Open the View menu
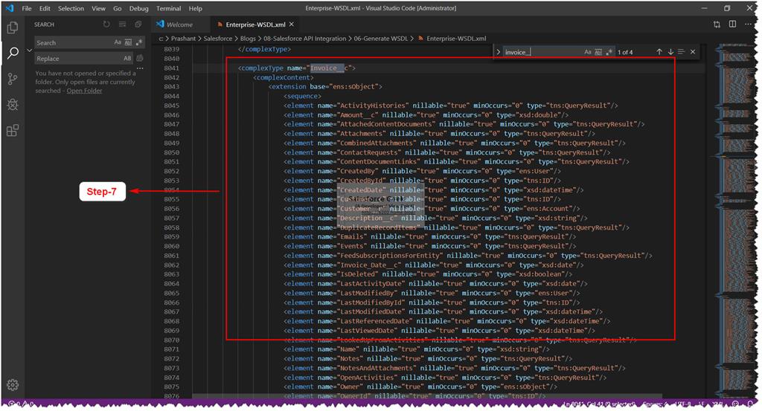This screenshot has width=762, height=411. (x=99, y=8)
